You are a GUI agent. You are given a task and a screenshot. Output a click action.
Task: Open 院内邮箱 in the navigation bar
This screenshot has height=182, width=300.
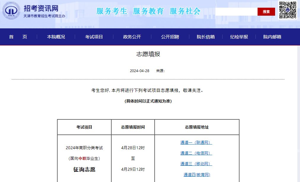point(272,37)
